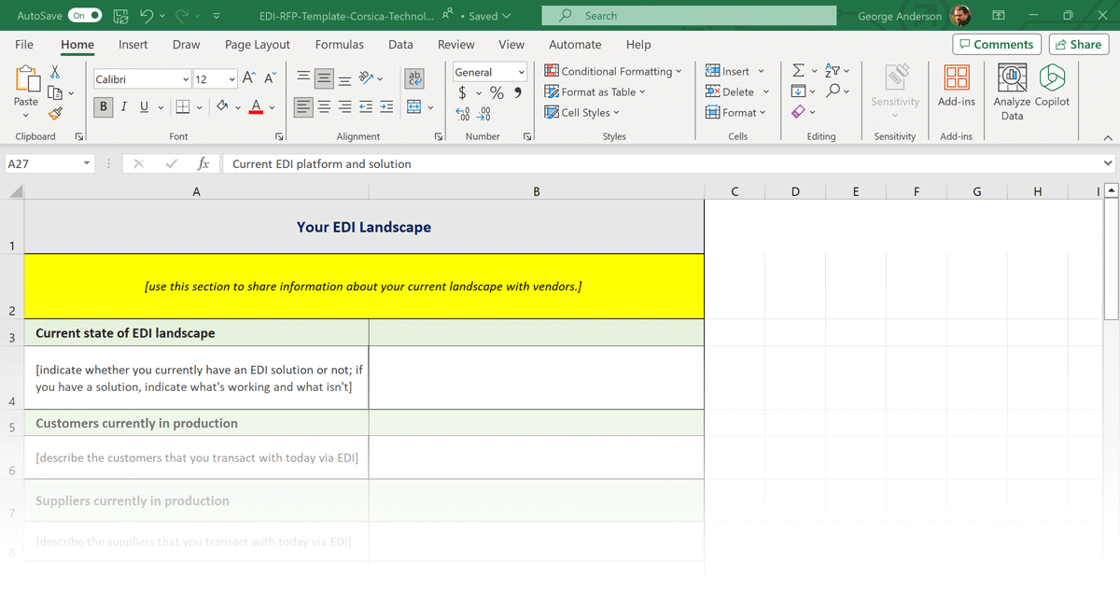Click the Cut scissors icon
This screenshot has height=602, width=1120.
55,72
